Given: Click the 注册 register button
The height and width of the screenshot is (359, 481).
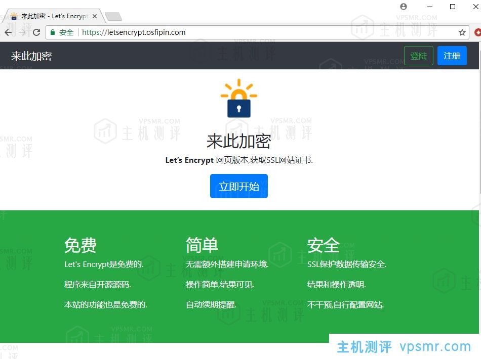Looking at the screenshot, I should tap(452, 56).
